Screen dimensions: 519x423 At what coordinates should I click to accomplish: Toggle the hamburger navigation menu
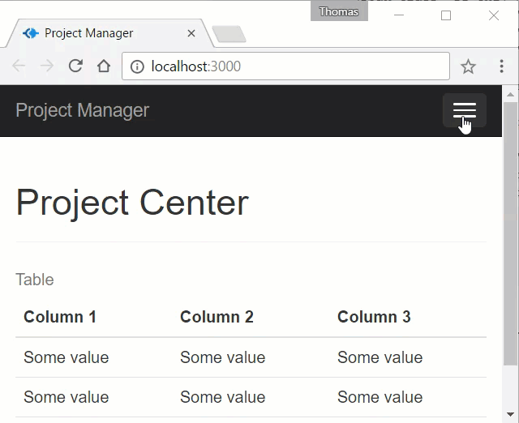[x=464, y=111]
